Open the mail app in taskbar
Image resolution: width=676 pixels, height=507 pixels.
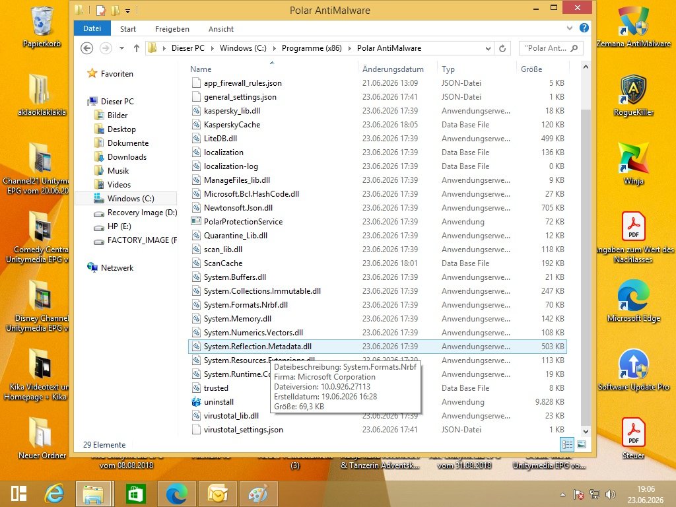click(x=218, y=494)
